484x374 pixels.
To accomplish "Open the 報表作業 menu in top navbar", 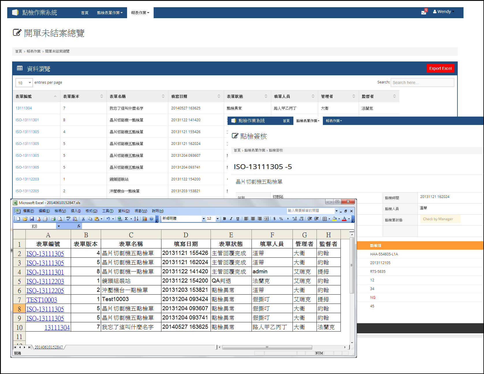I will pyautogui.click(x=140, y=13).
